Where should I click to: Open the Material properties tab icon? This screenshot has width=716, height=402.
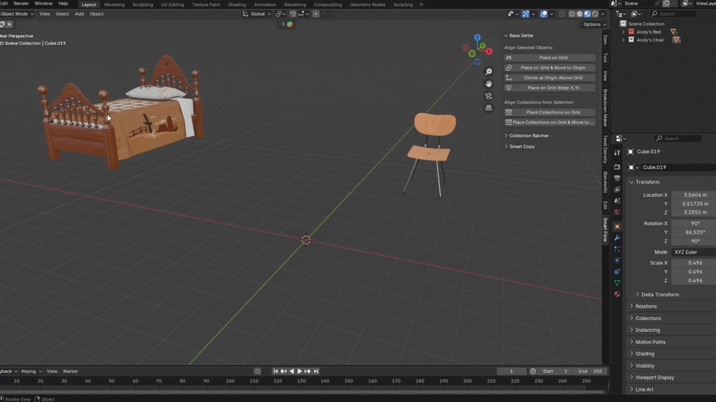617,295
